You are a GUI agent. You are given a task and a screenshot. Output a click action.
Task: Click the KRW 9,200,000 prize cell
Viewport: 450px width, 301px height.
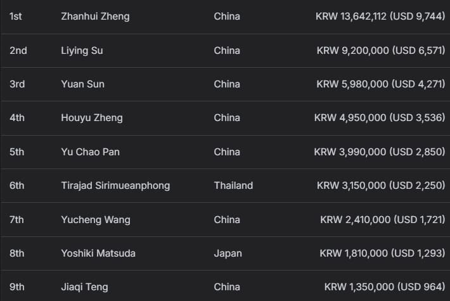click(x=380, y=51)
